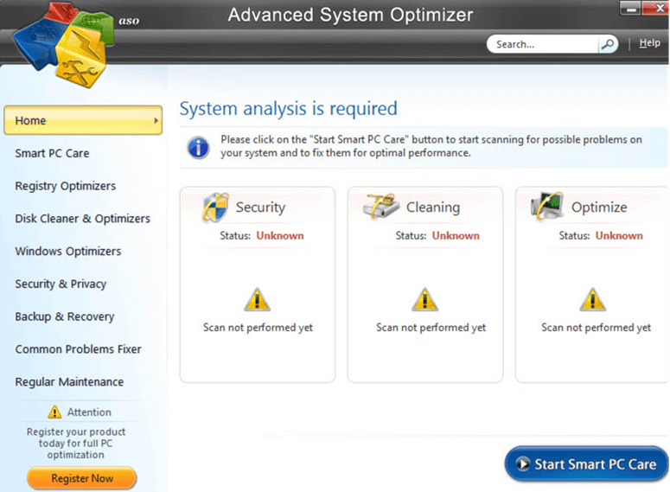
Task: Click the Cleaning disk broom icon
Action: (x=380, y=206)
